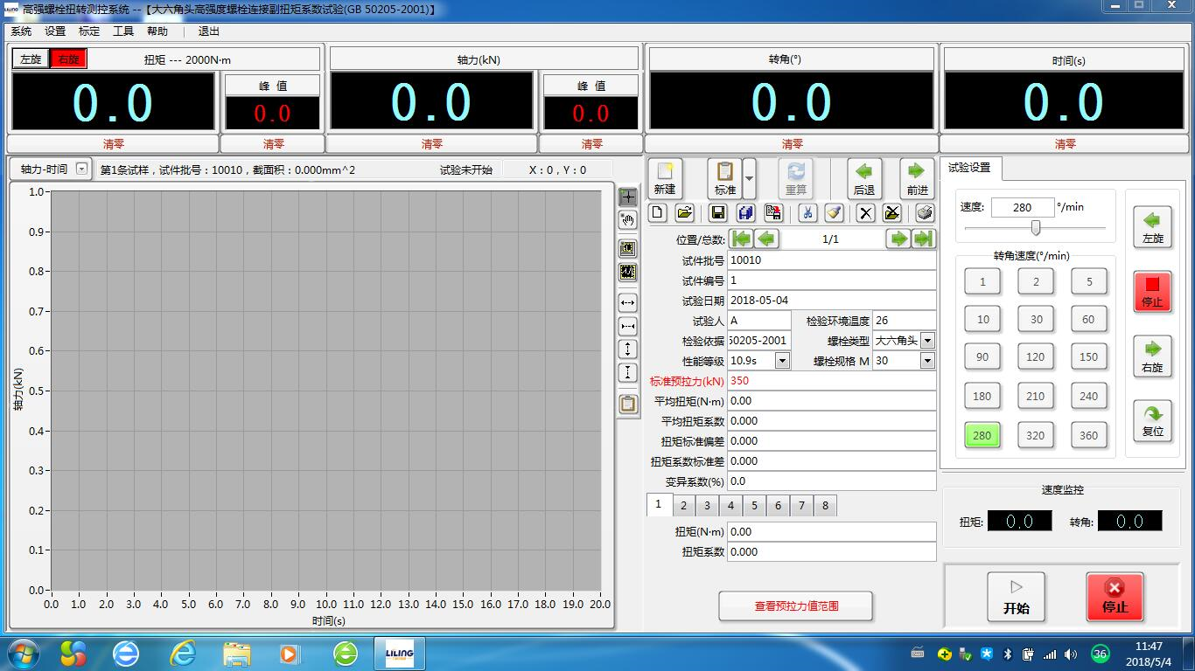Click the 前进 green forward arrow button
Image resolution: width=1195 pixels, height=671 pixels.
pyautogui.click(x=917, y=178)
